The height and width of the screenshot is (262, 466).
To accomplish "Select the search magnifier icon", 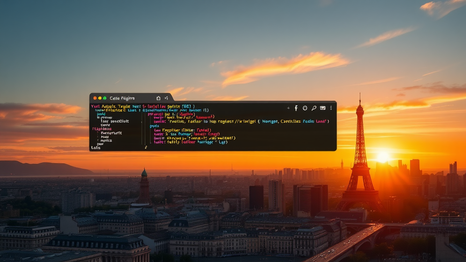I will (314, 108).
